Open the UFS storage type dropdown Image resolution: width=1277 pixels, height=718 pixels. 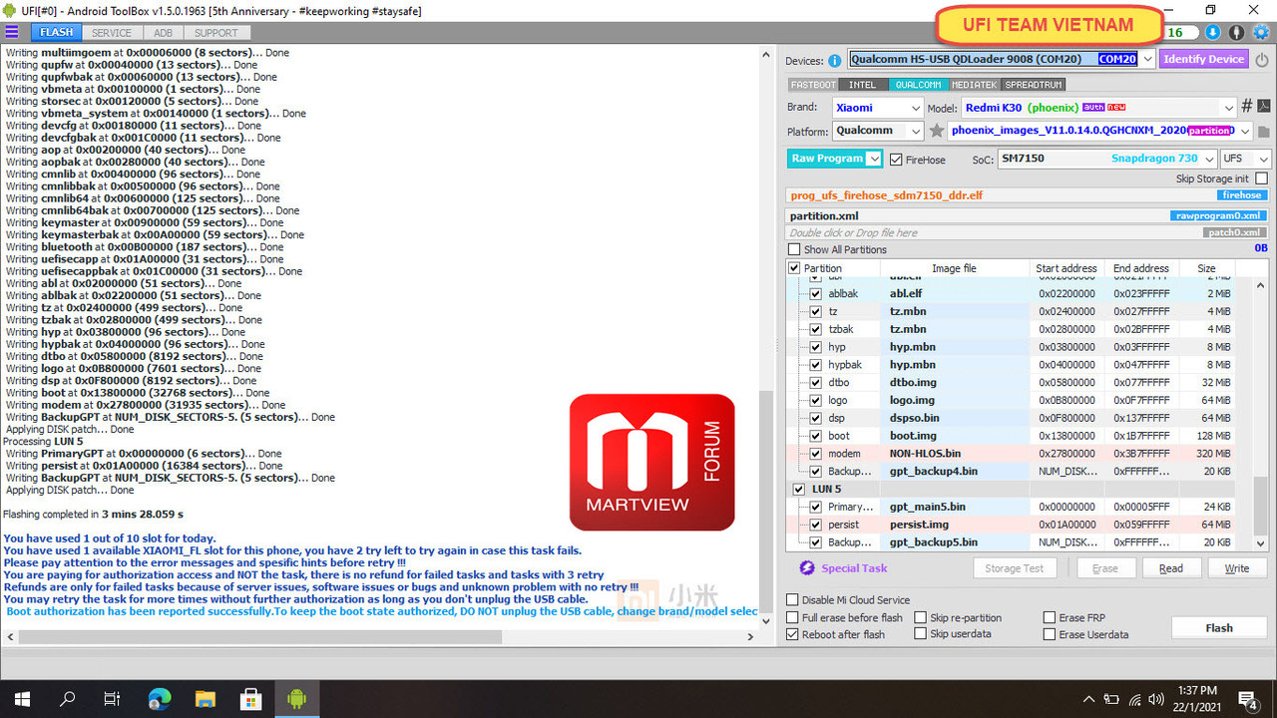click(1245, 159)
